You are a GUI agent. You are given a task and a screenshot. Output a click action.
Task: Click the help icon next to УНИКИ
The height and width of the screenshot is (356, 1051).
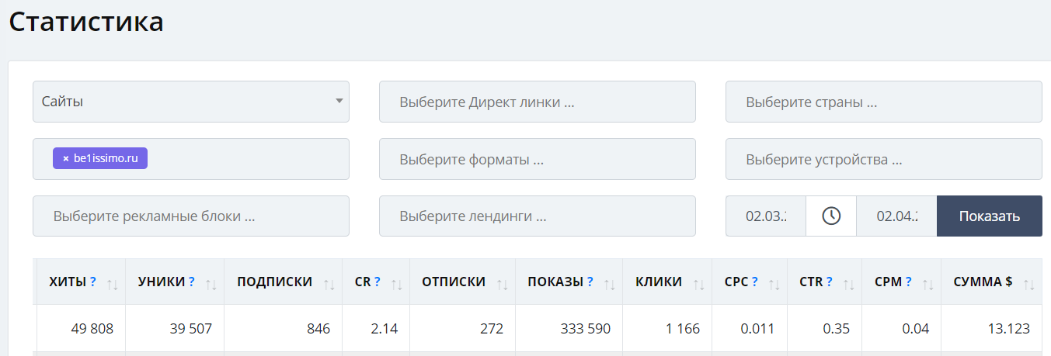[191, 282]
